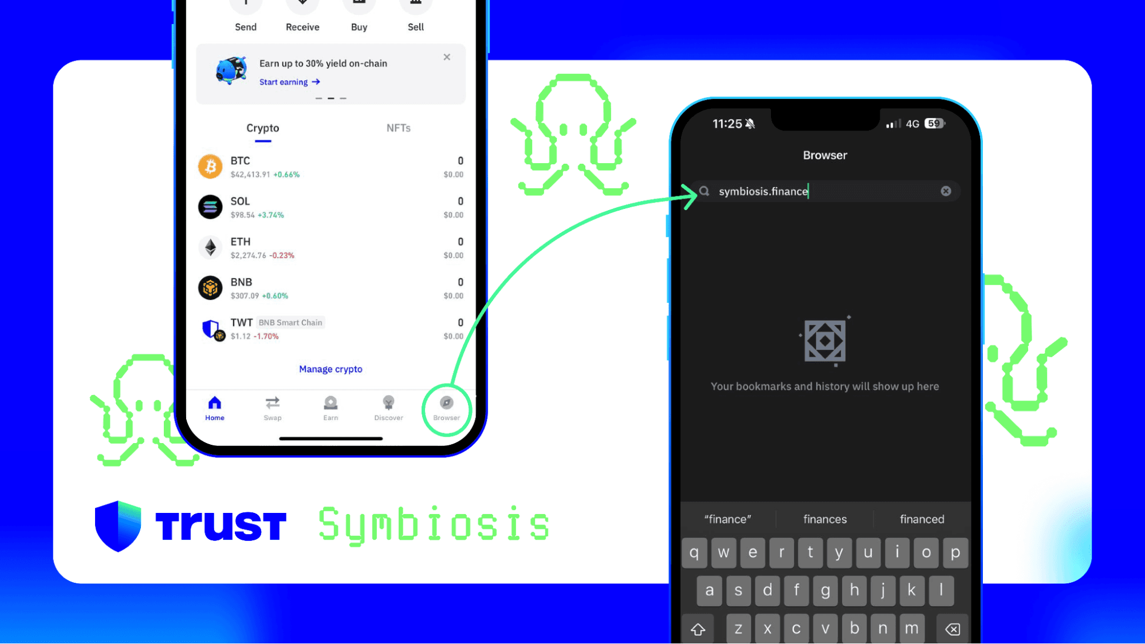Screen dimensions: 1145x644
Task: Click the 4G network indicator in status bar
Action: (x=912, y=124)
